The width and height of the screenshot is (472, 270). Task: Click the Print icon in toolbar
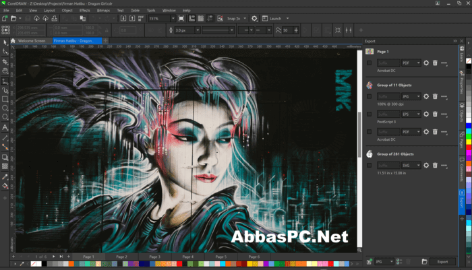55,18
